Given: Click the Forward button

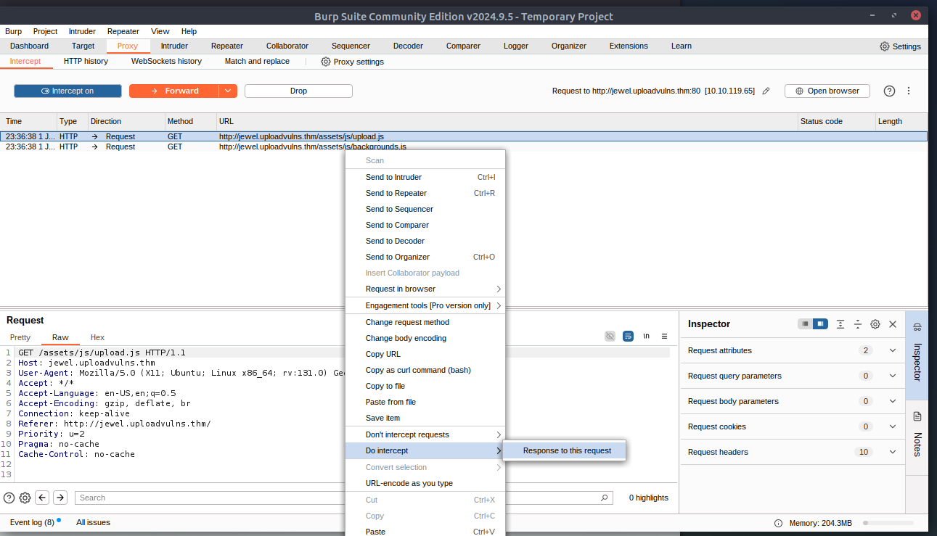Looking at the screenshot, I should pyautogui.click(x=174, y=91).
